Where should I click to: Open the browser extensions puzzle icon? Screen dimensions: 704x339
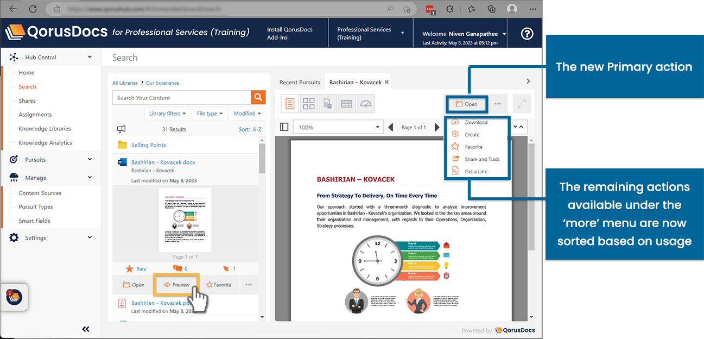pos(450,9)
